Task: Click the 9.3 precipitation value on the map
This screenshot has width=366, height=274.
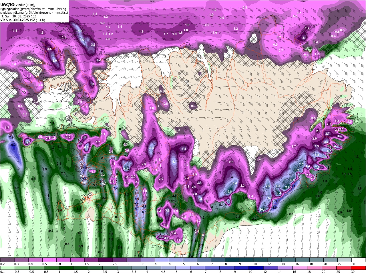Action: (13, 145)
